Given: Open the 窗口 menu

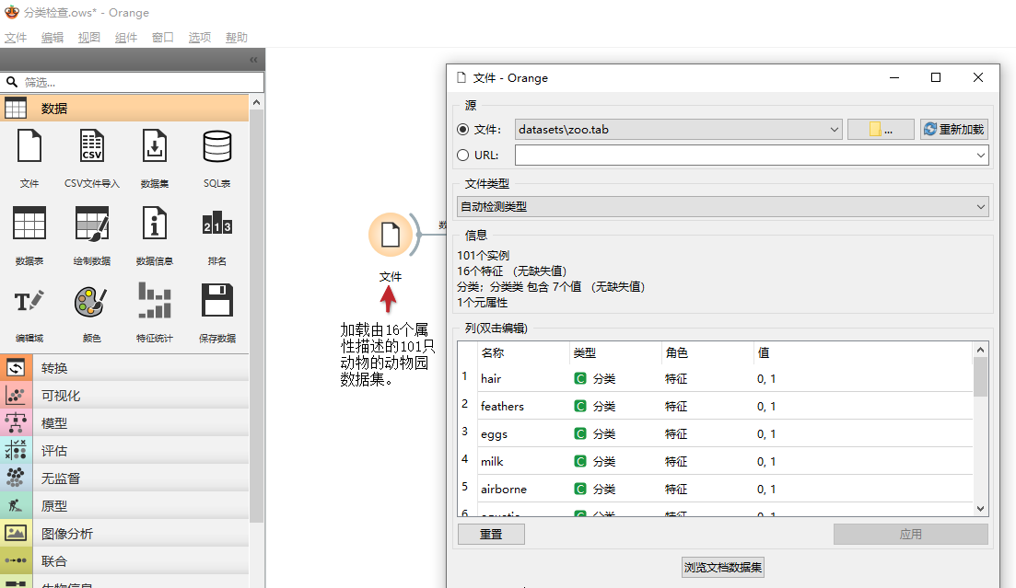Looking at the screenshot, I should (x=163, y=38).
